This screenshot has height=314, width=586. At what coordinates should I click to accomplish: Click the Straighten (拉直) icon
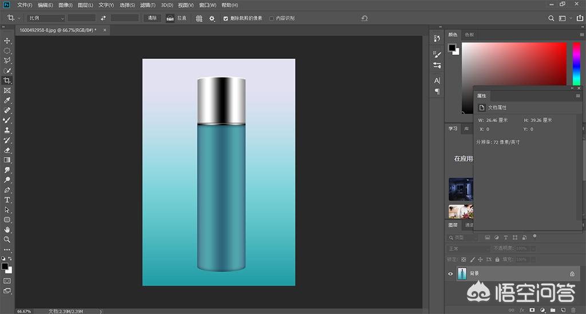pos(170,18)
